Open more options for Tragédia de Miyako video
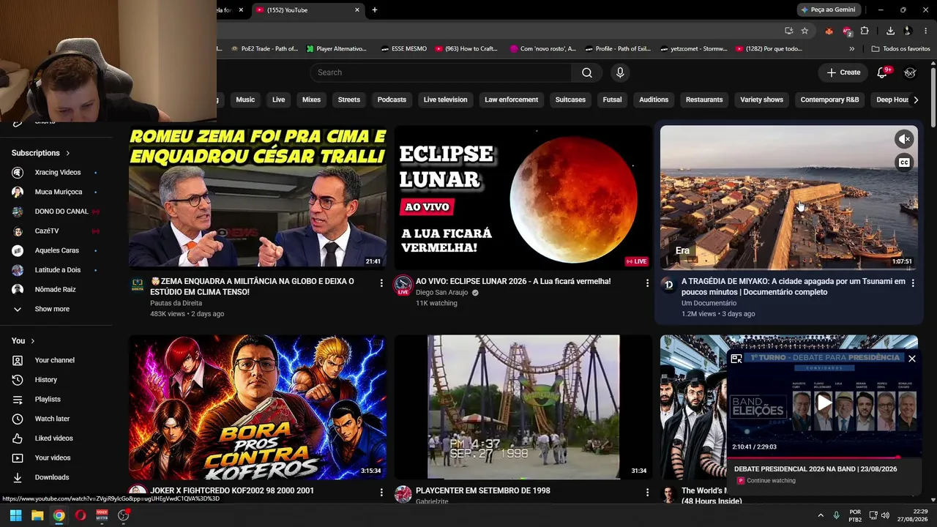 click(x=913, y=283)
